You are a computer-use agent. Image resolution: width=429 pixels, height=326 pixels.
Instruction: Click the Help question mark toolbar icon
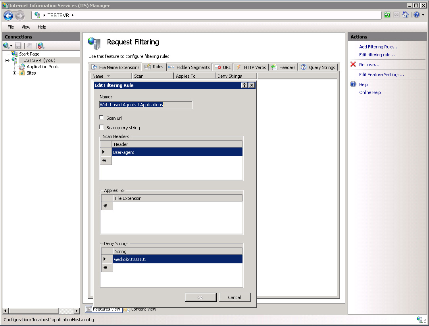click(417, 15)
